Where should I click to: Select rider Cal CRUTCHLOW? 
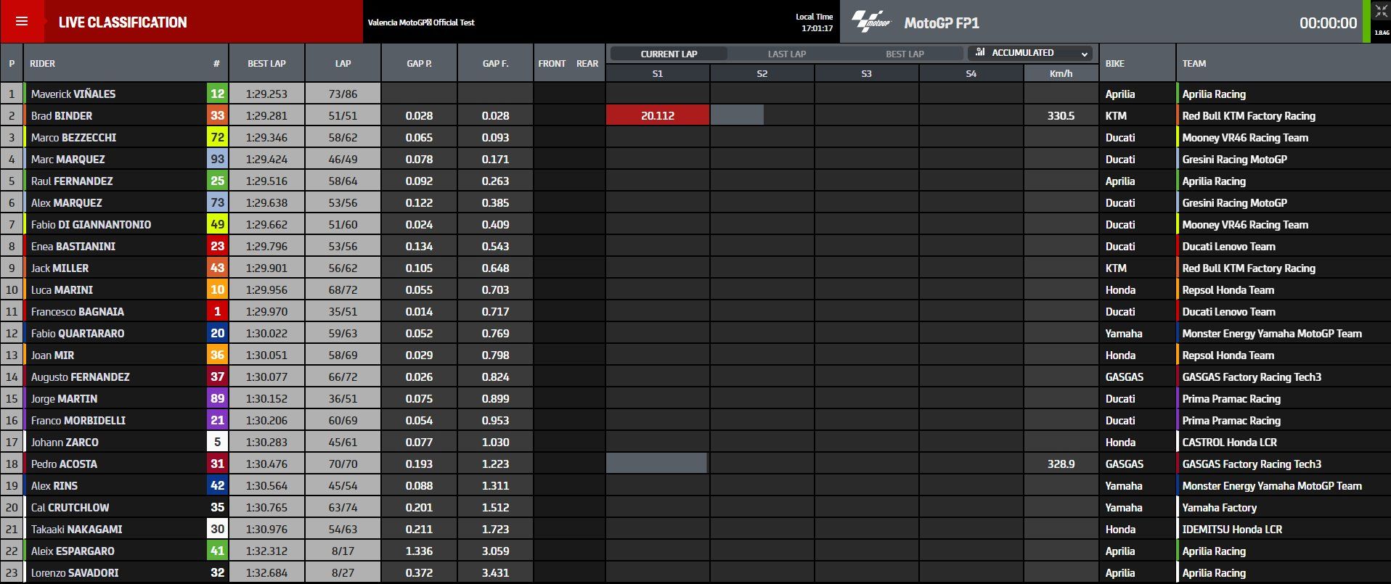pos(70,507)
